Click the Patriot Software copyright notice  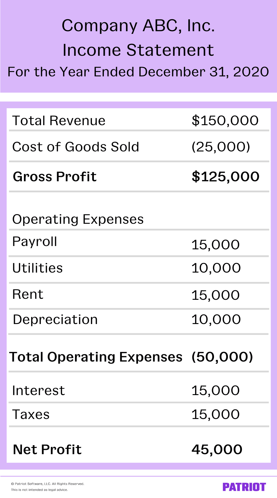48,484
